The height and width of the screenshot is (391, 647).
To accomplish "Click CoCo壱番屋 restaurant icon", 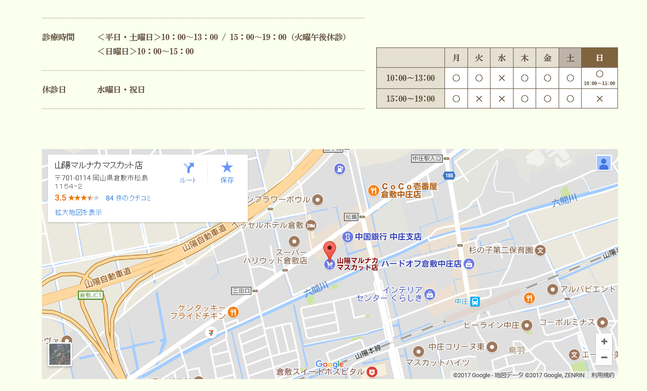I will (x=373, y=190).
